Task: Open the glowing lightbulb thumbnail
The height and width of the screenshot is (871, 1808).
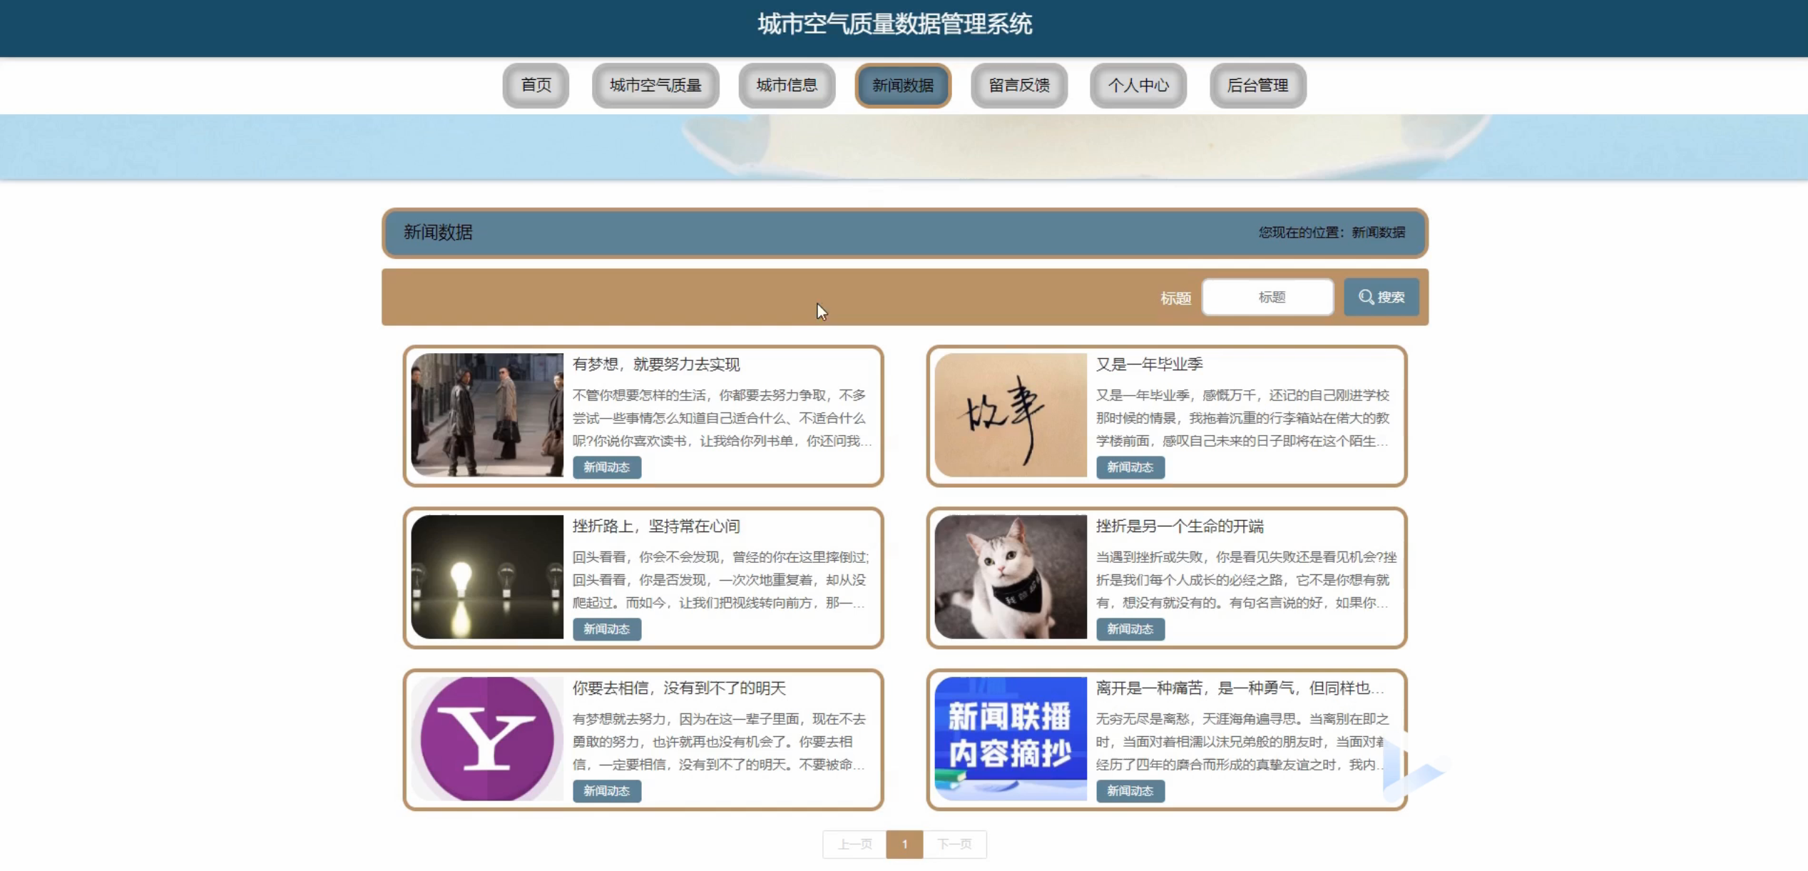Action: click(487, 576)
